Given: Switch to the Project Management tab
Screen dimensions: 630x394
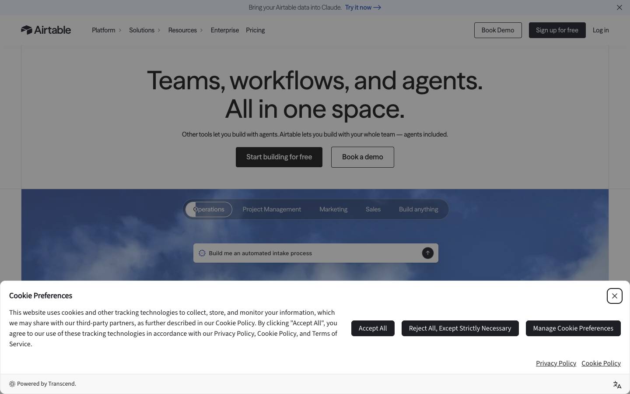Looking at the screenshot, I should pyautogui.click(x=272, y=209).
